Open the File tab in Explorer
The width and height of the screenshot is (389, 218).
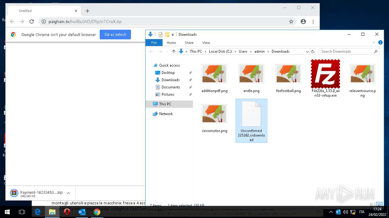[154, 43]
